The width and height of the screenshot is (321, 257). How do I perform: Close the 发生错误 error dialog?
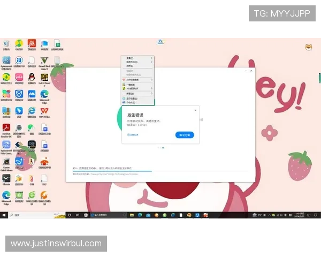click(x=195, y=110)
